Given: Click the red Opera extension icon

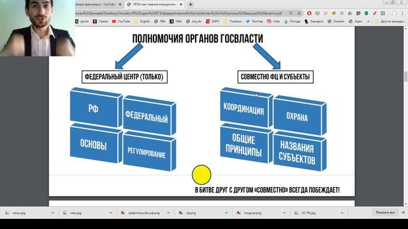Looking at the screenshot, I should pyautogui.click(x=309, y=13).
